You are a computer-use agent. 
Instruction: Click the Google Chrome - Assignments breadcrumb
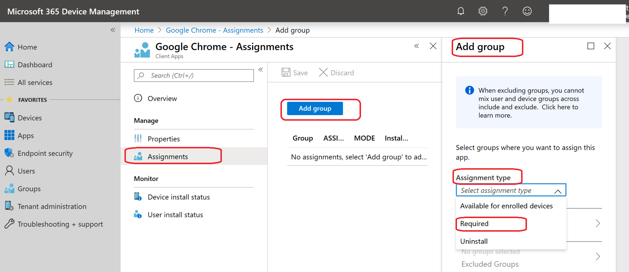click(x=214, y=30)
